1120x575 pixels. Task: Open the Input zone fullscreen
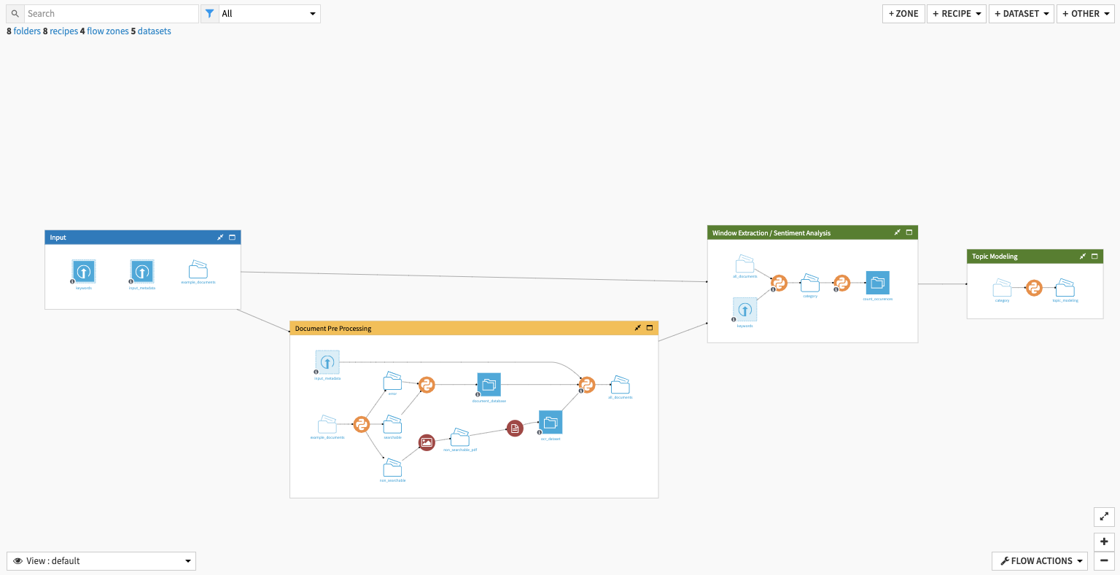233,238
